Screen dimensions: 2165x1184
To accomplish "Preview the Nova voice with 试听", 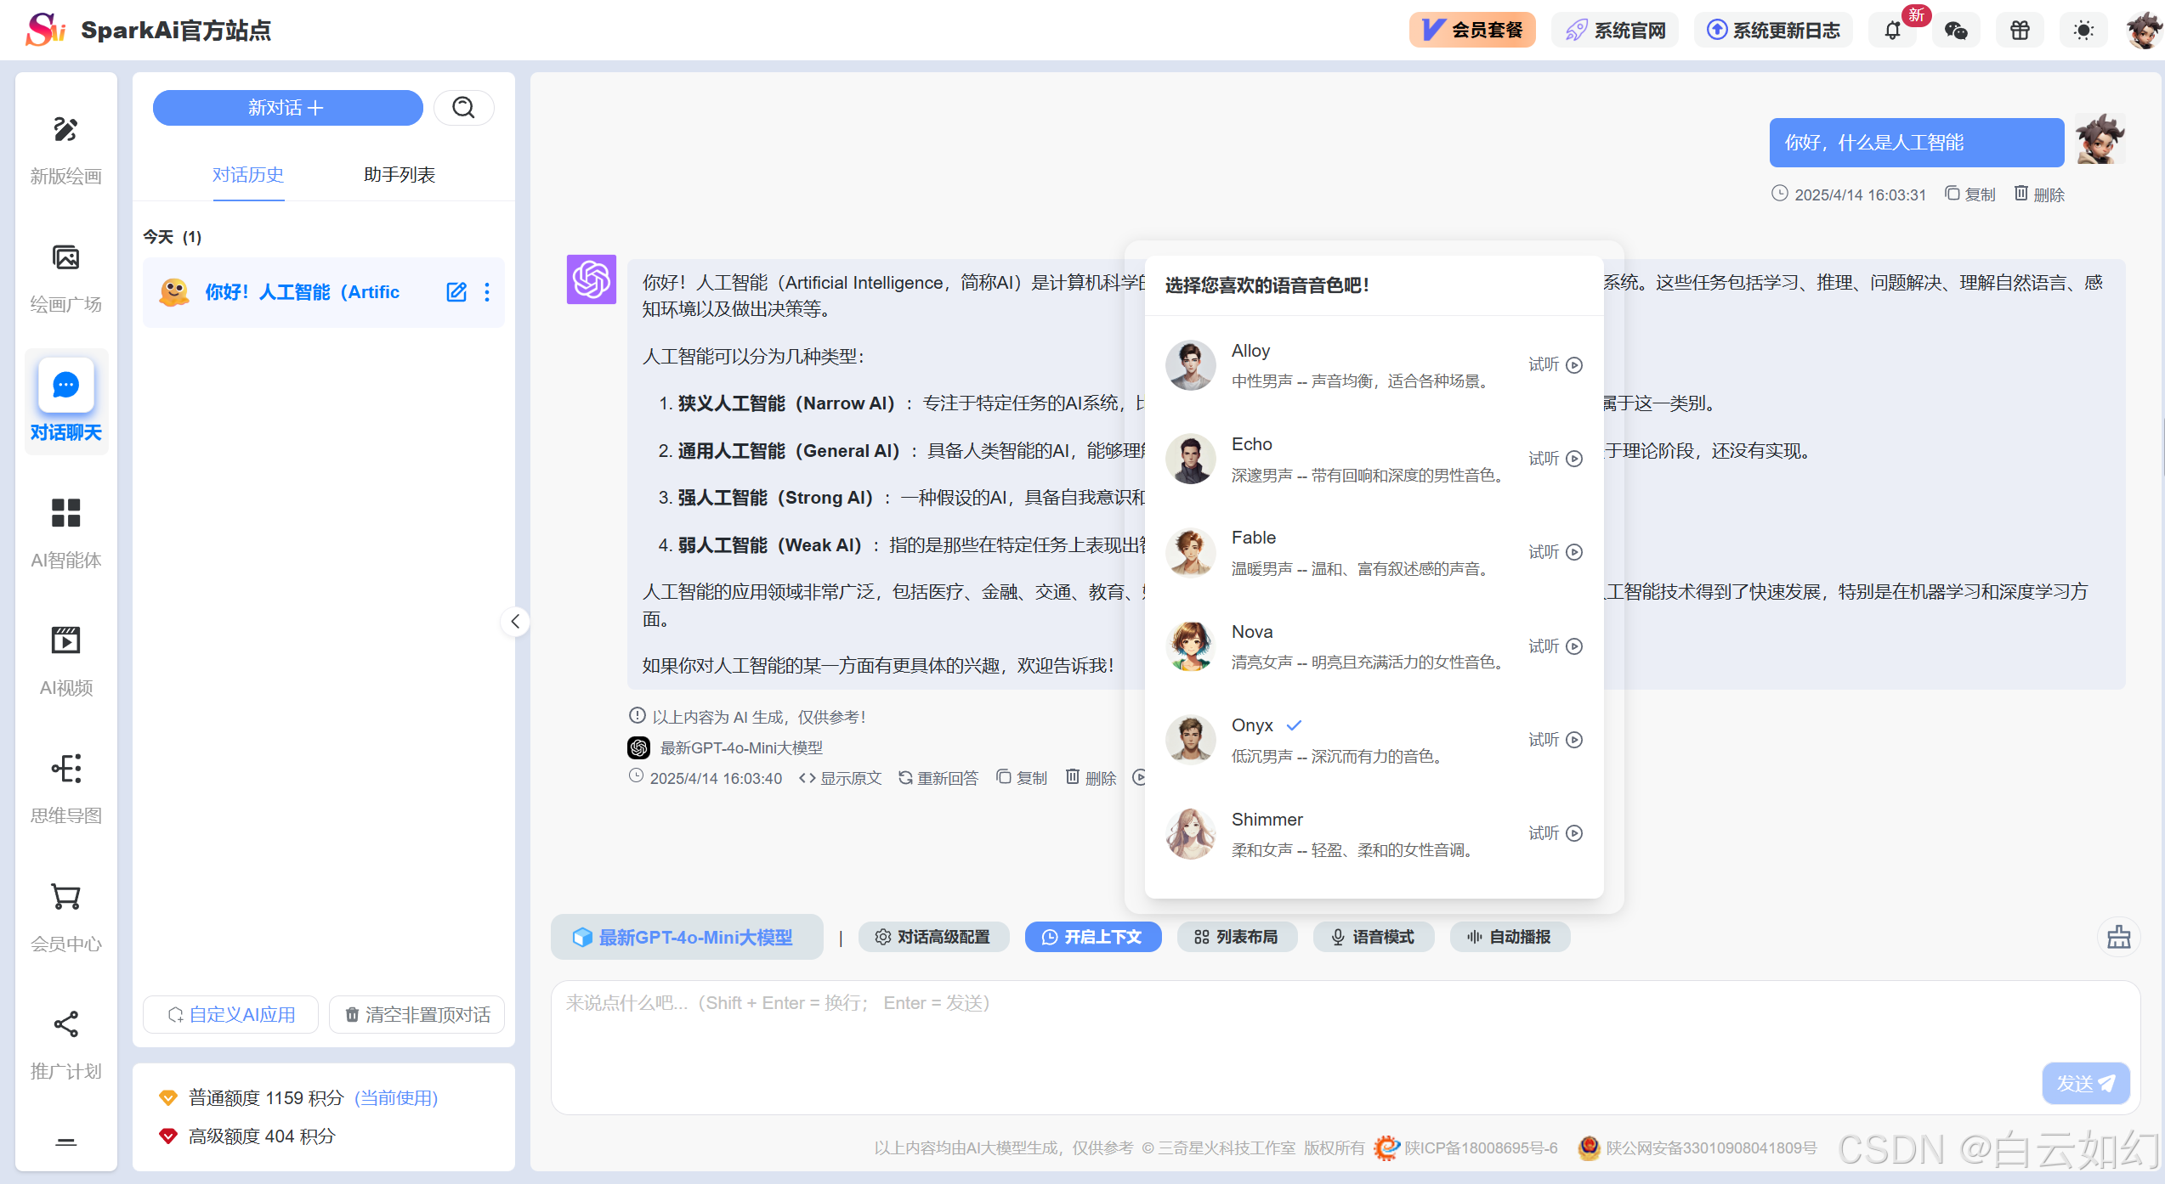I will [x=1555, y=646].
